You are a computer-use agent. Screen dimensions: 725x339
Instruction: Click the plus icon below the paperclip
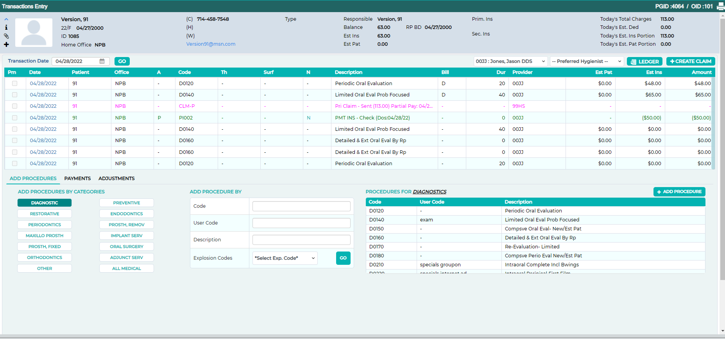(x=6, y=45)
